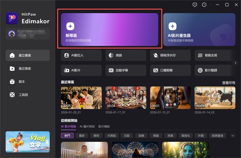241x158 pixels.
Task: Select 最近專案 in the sidebar
Action: [x=28, y=68]
